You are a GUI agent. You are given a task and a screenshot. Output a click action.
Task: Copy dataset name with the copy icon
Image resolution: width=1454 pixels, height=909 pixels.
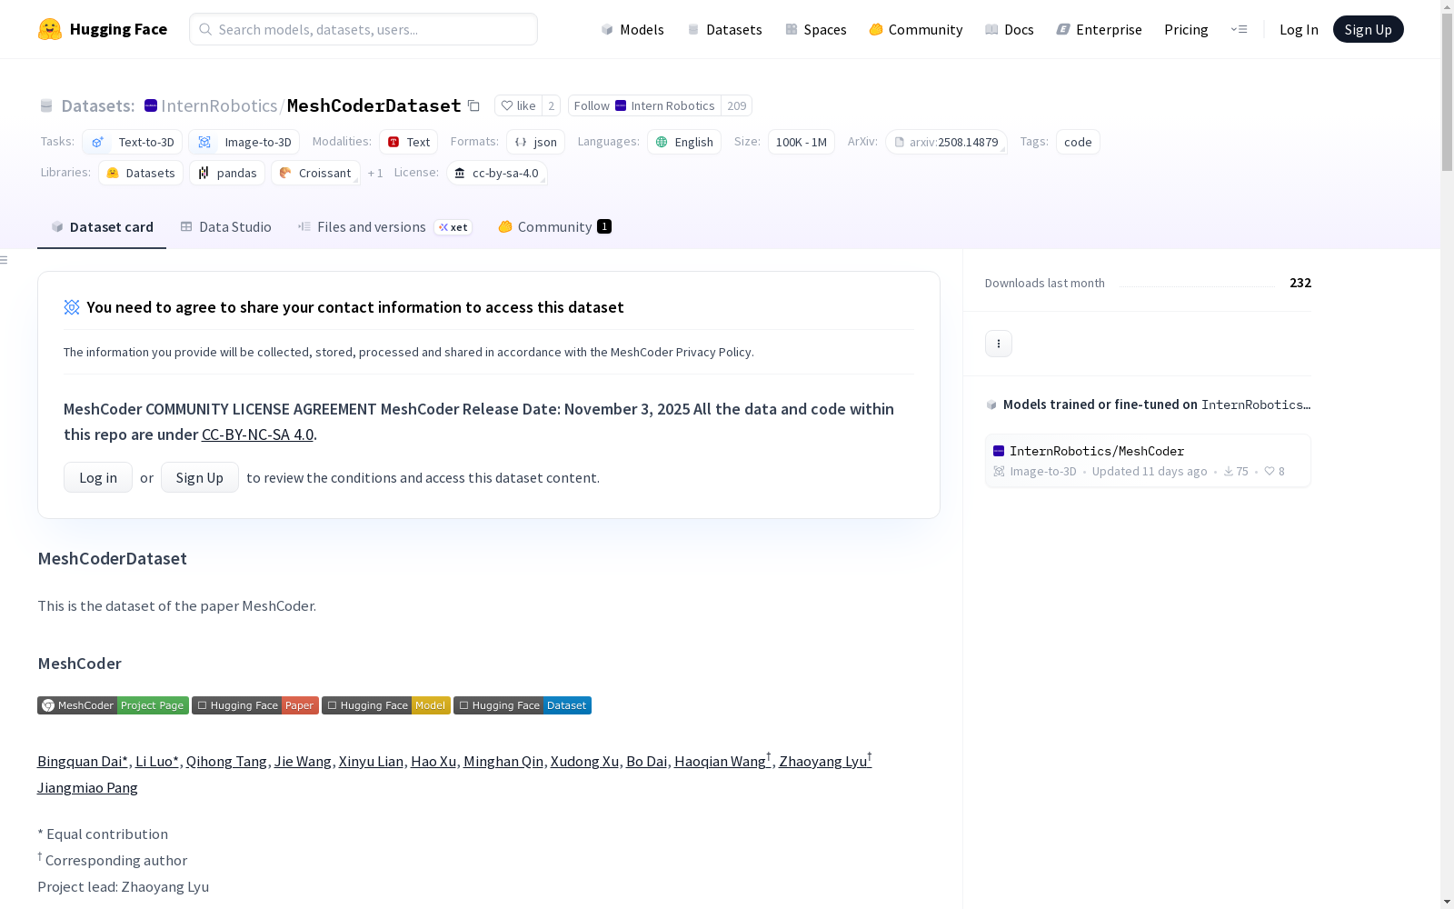click(x=473, y=105)
